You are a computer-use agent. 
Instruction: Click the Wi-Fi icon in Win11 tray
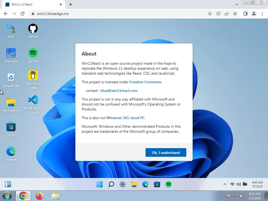click(x=232, y=184)
